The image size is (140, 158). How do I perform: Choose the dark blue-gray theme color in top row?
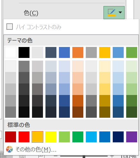pos(51,52)
